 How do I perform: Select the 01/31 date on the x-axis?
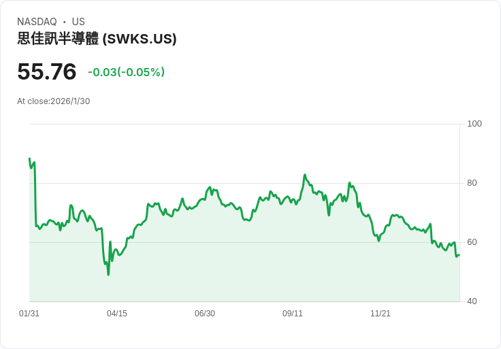(x=29, y=314)
